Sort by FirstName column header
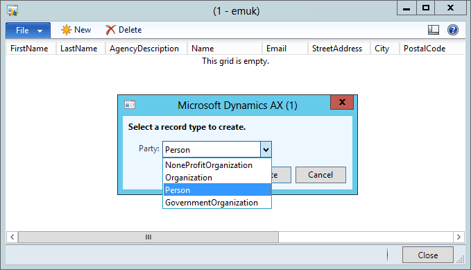The image size is (471, 270). pyautogui.click(x=31, y=49)
